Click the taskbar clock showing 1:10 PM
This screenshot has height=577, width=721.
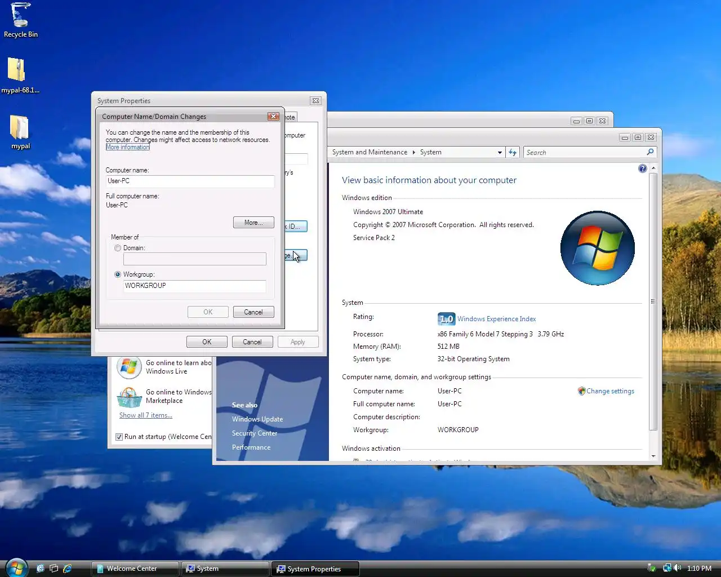click(700, 569)
